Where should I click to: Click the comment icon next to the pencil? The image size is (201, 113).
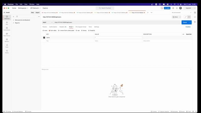189,17
